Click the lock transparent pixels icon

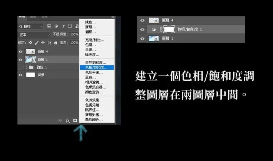(30, 42)
